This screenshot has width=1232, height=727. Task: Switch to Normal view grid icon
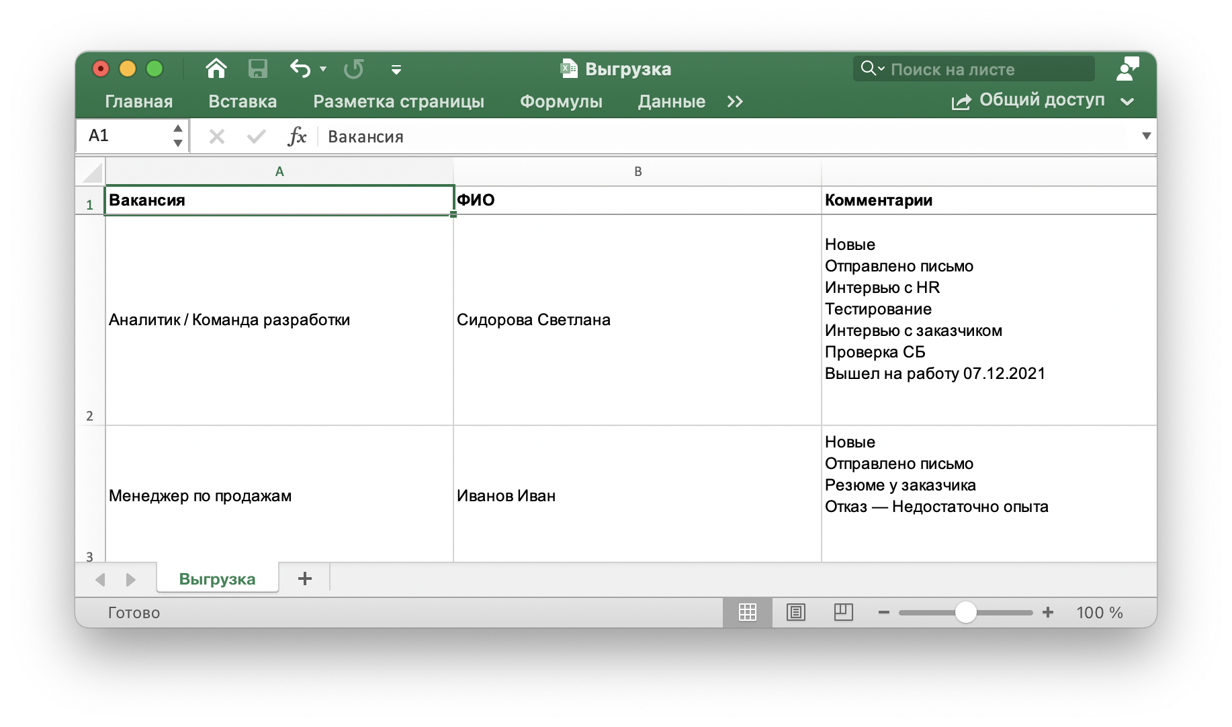coord(748,612)
